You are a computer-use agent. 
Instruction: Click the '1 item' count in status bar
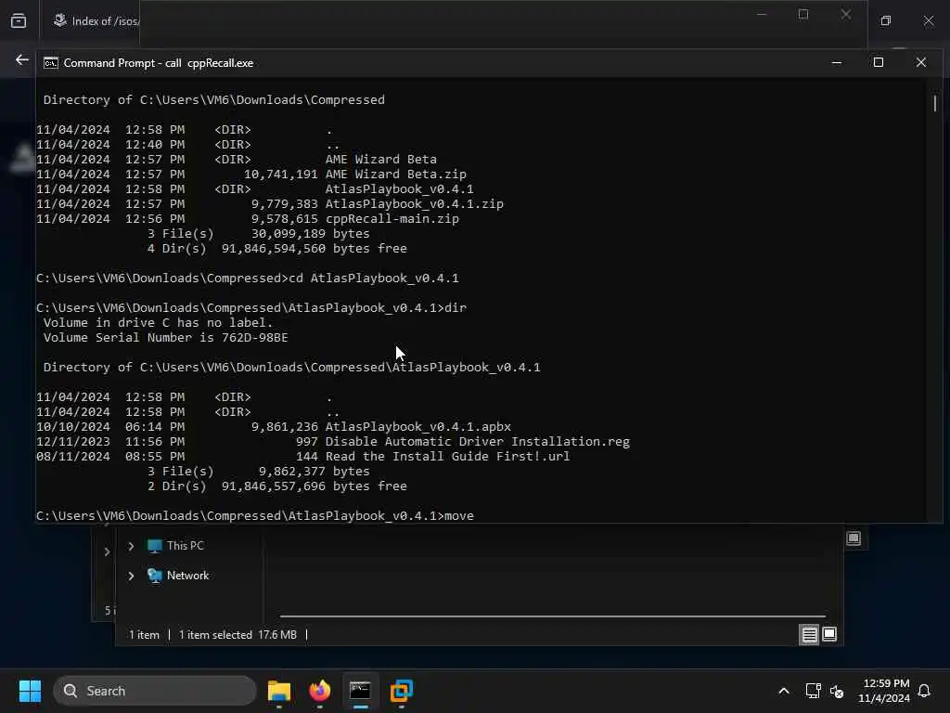[144, 635]
